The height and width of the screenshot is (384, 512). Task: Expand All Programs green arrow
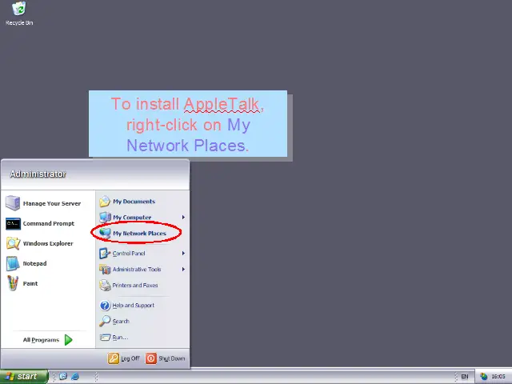tap(68, 340)
